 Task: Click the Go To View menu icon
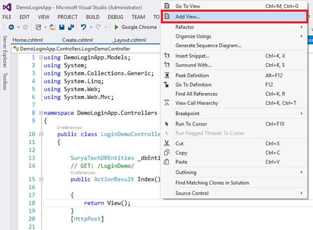(x=167, y=6)
